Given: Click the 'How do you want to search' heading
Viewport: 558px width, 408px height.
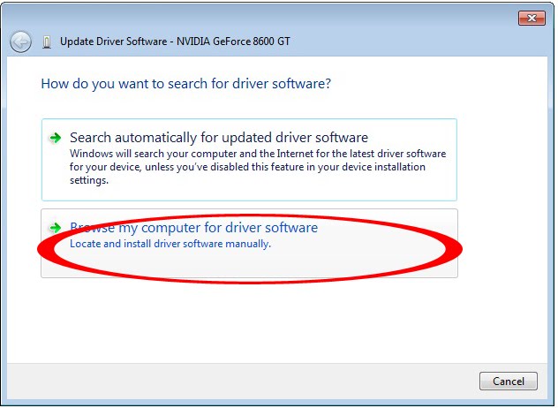Looking at the screenshot, I should click(186, 84).
